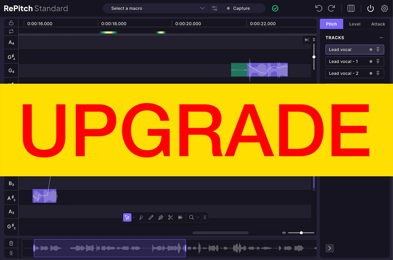Select the Lead vocal - 1 track

pyautogui.click(x=355, y=61)
